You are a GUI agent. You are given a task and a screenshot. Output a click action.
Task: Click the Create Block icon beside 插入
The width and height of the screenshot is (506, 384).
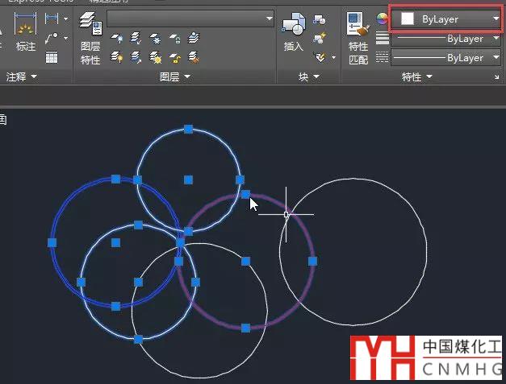(320, 20)
